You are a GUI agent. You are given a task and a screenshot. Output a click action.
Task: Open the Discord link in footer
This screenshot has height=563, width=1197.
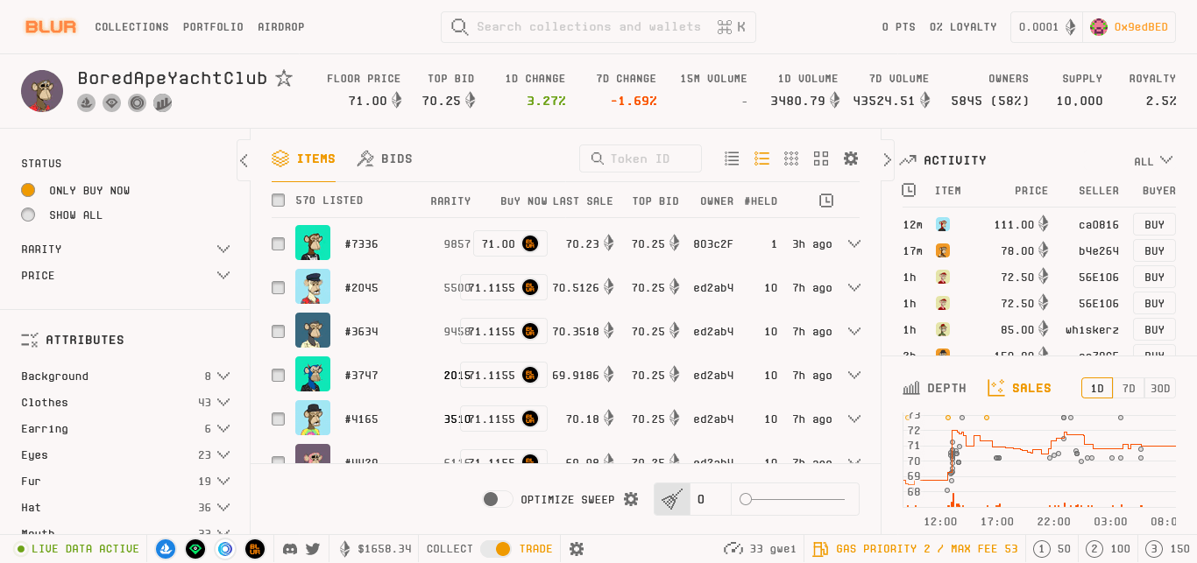(290, 549)
